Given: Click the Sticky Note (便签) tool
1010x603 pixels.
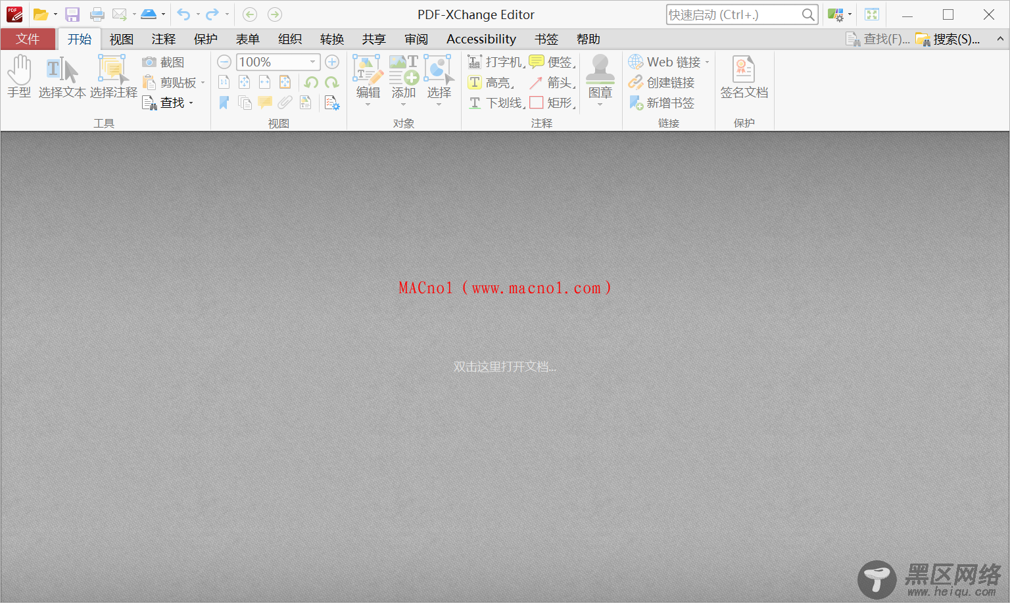Looking at the screenshot, I should pyautogui.click(x=553, y=62).
